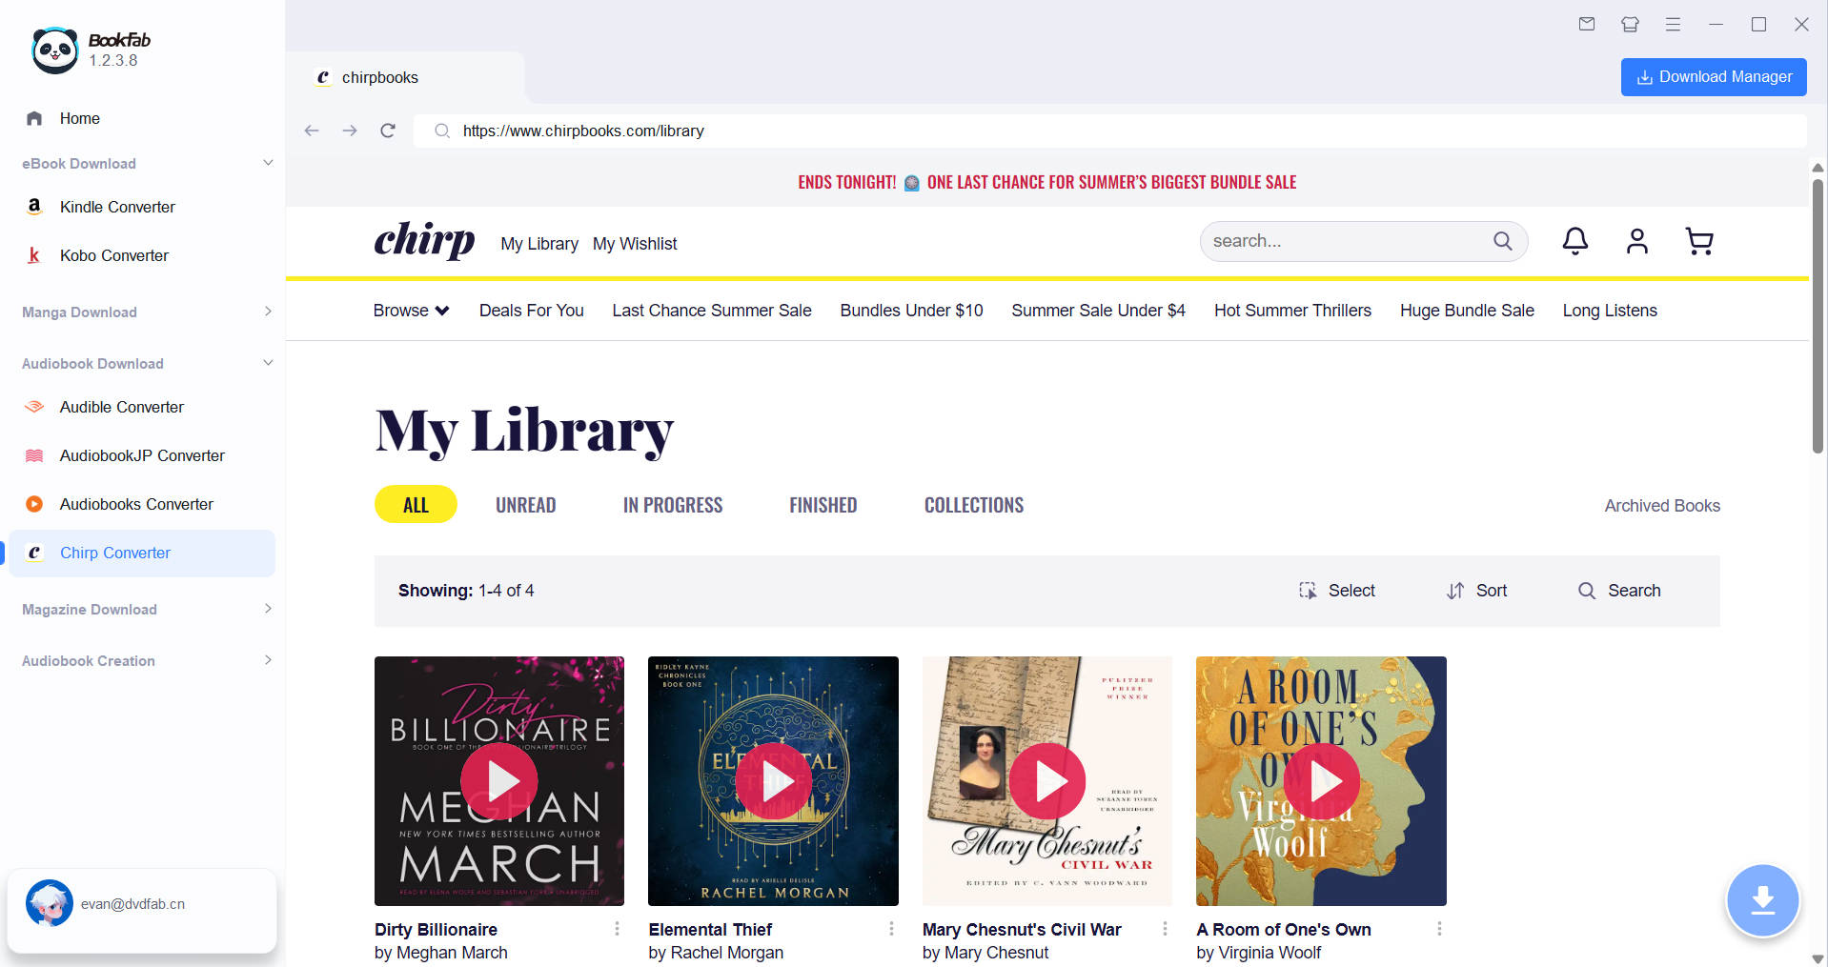
Task: Open Audiobooks Converter
Action: 136,504
